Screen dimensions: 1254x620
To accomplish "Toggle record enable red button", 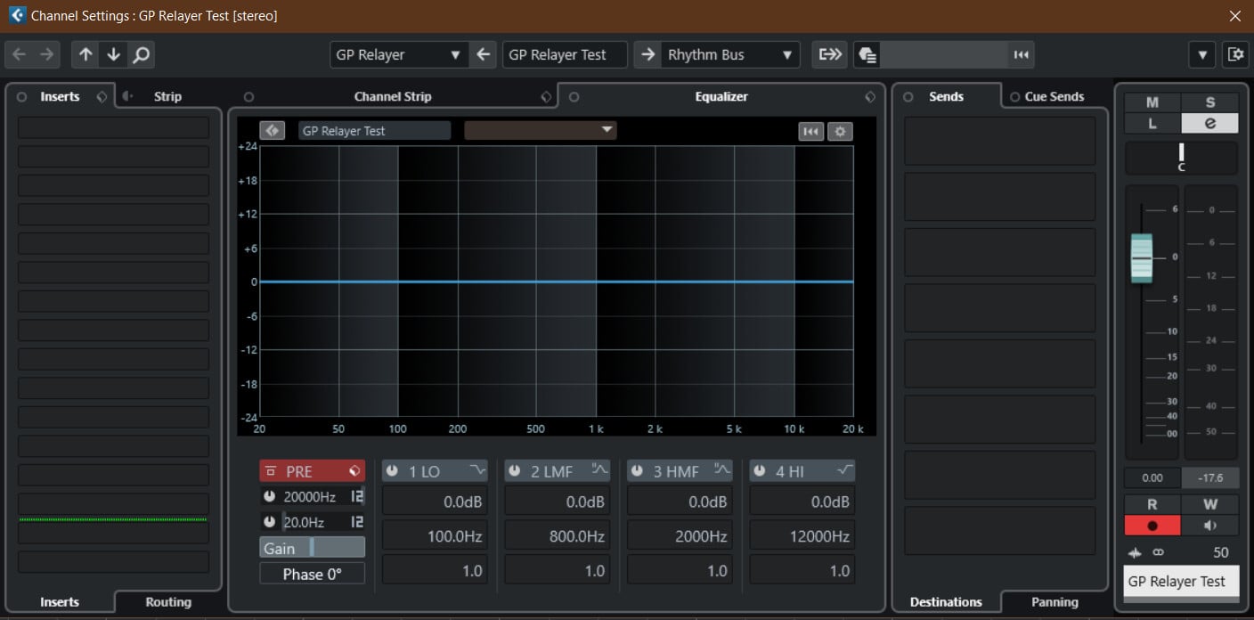I will 1152,526.
